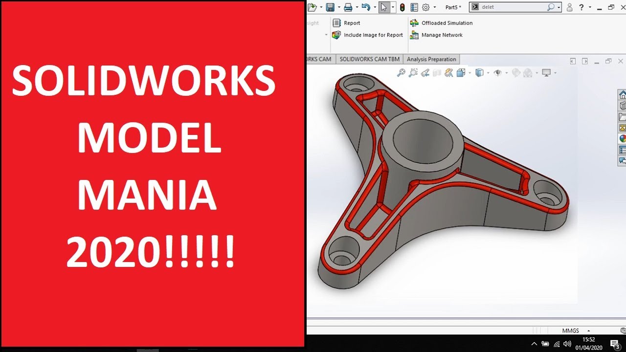
Task: Expand the Hide/Show Items dropdown arrow
Action: (506, 73)
